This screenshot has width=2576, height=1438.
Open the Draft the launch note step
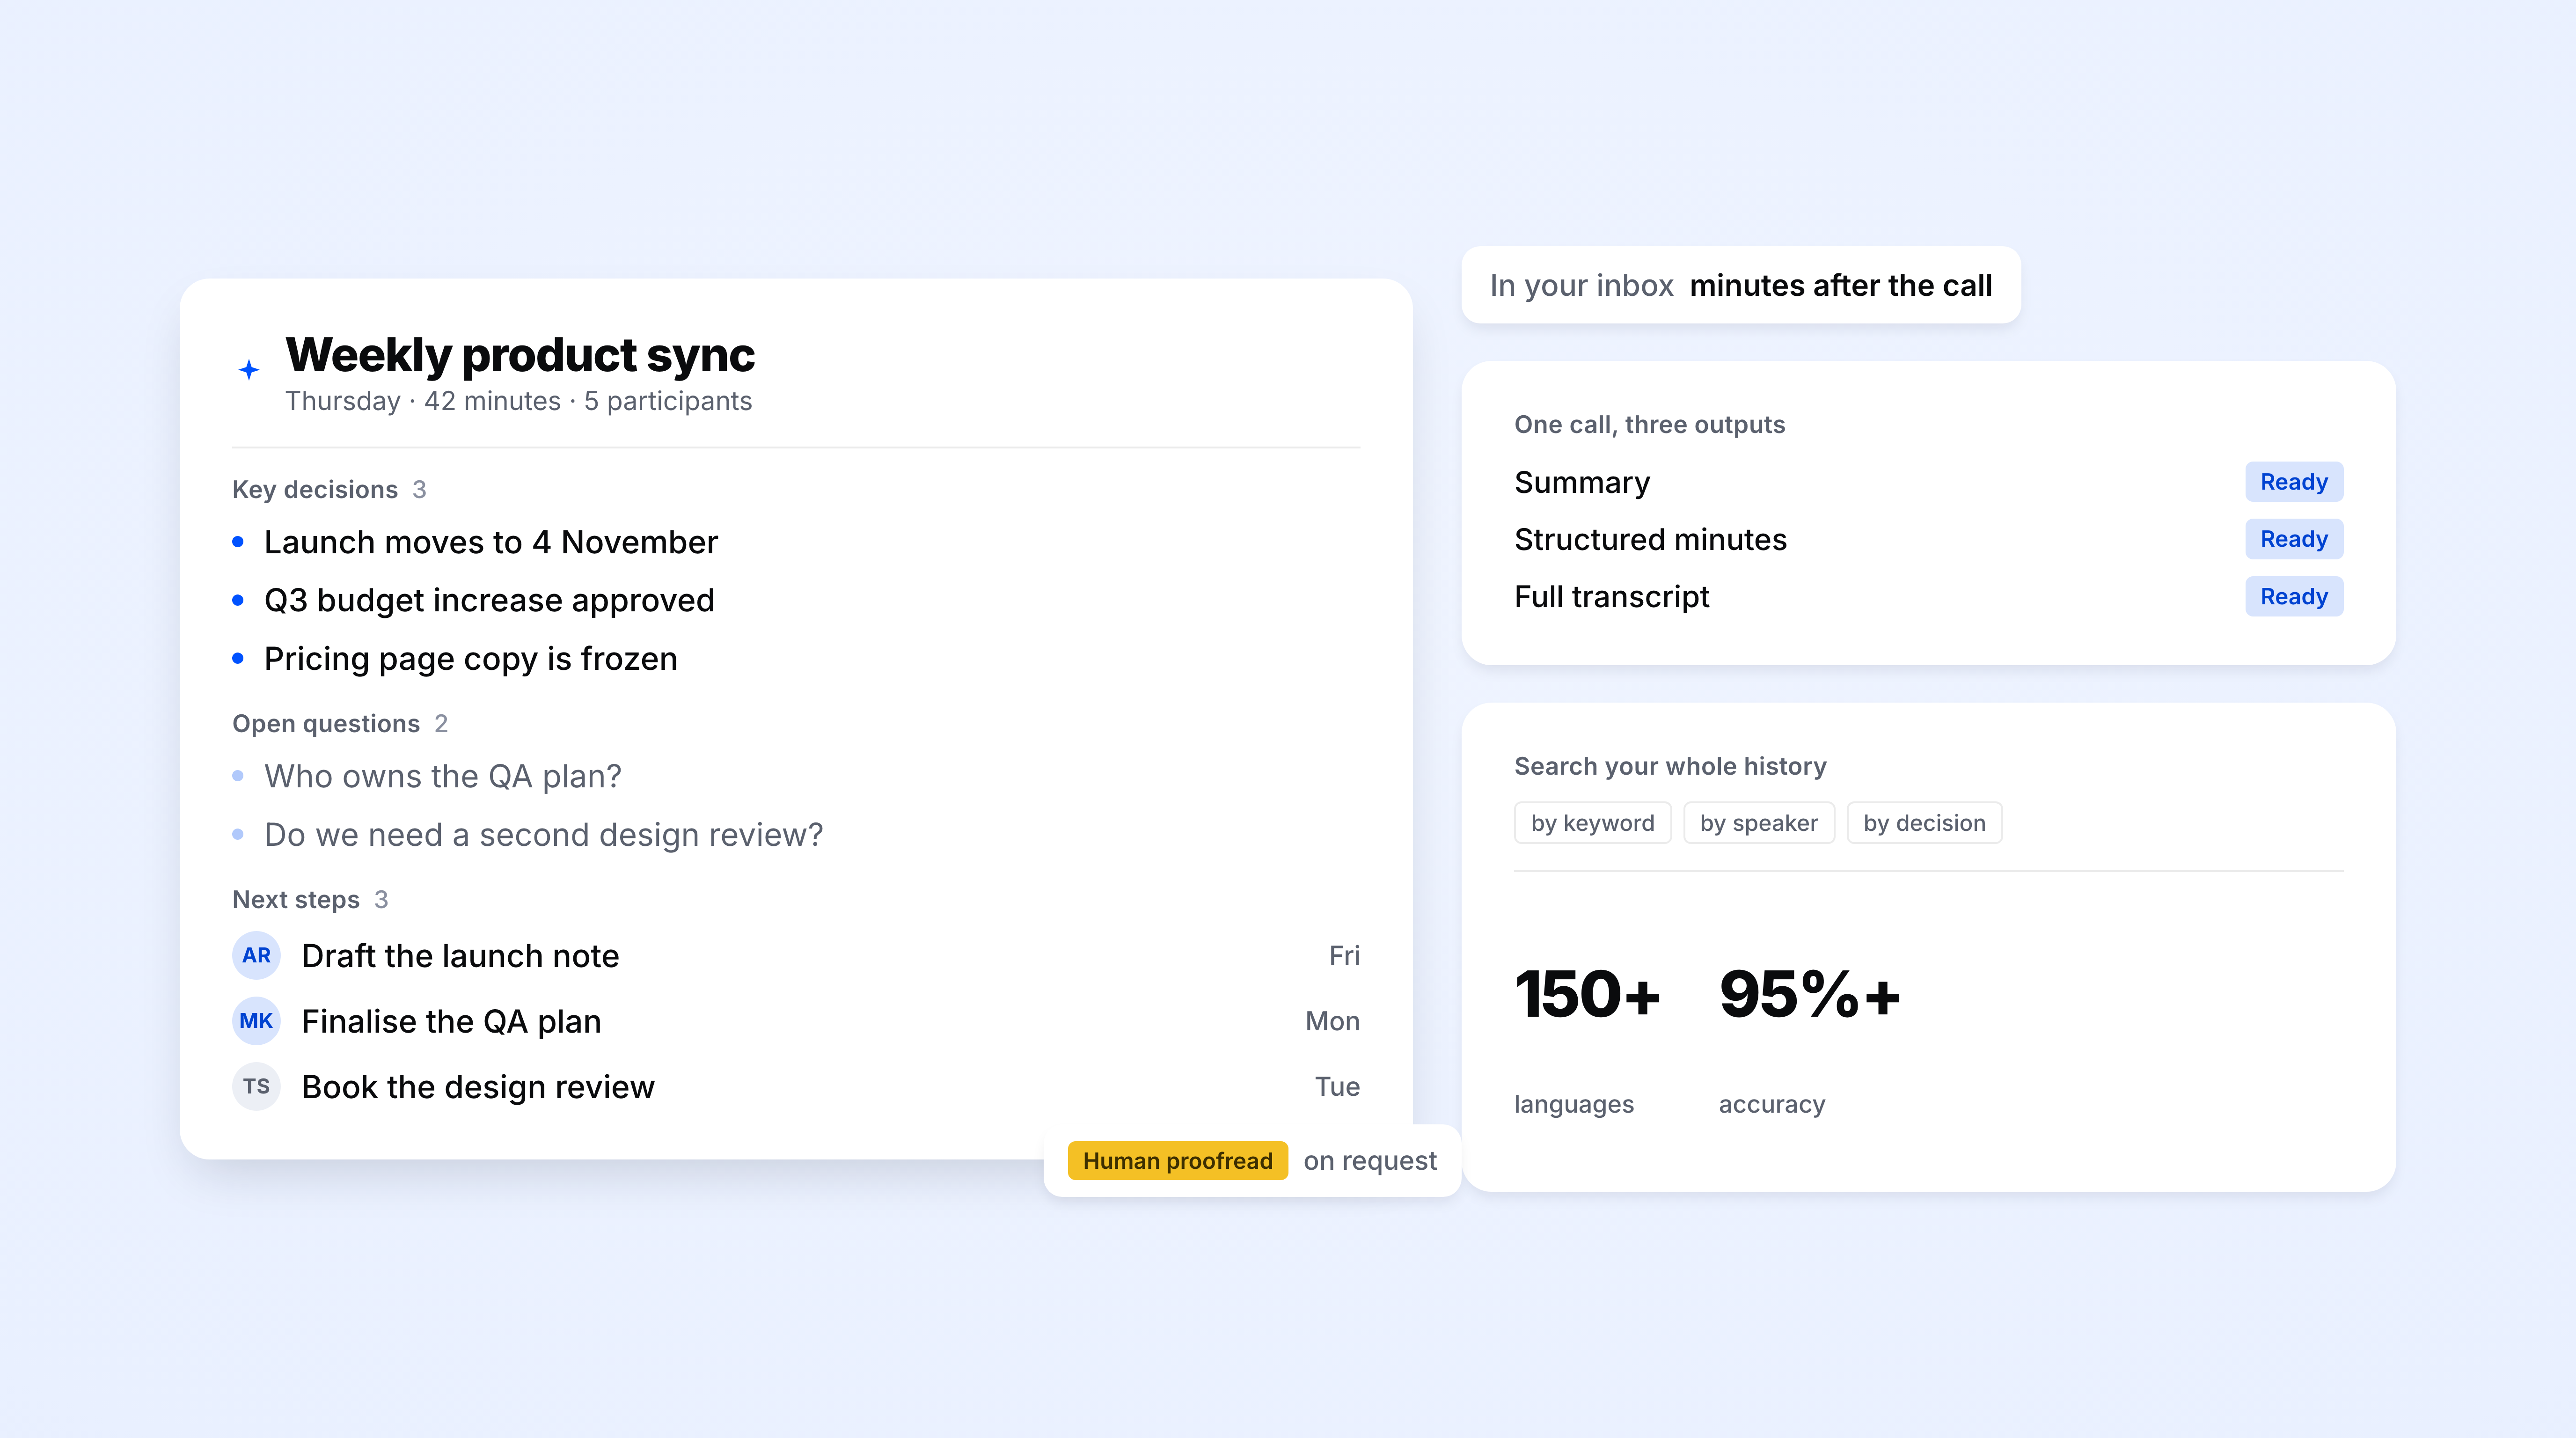coord(796,955)
